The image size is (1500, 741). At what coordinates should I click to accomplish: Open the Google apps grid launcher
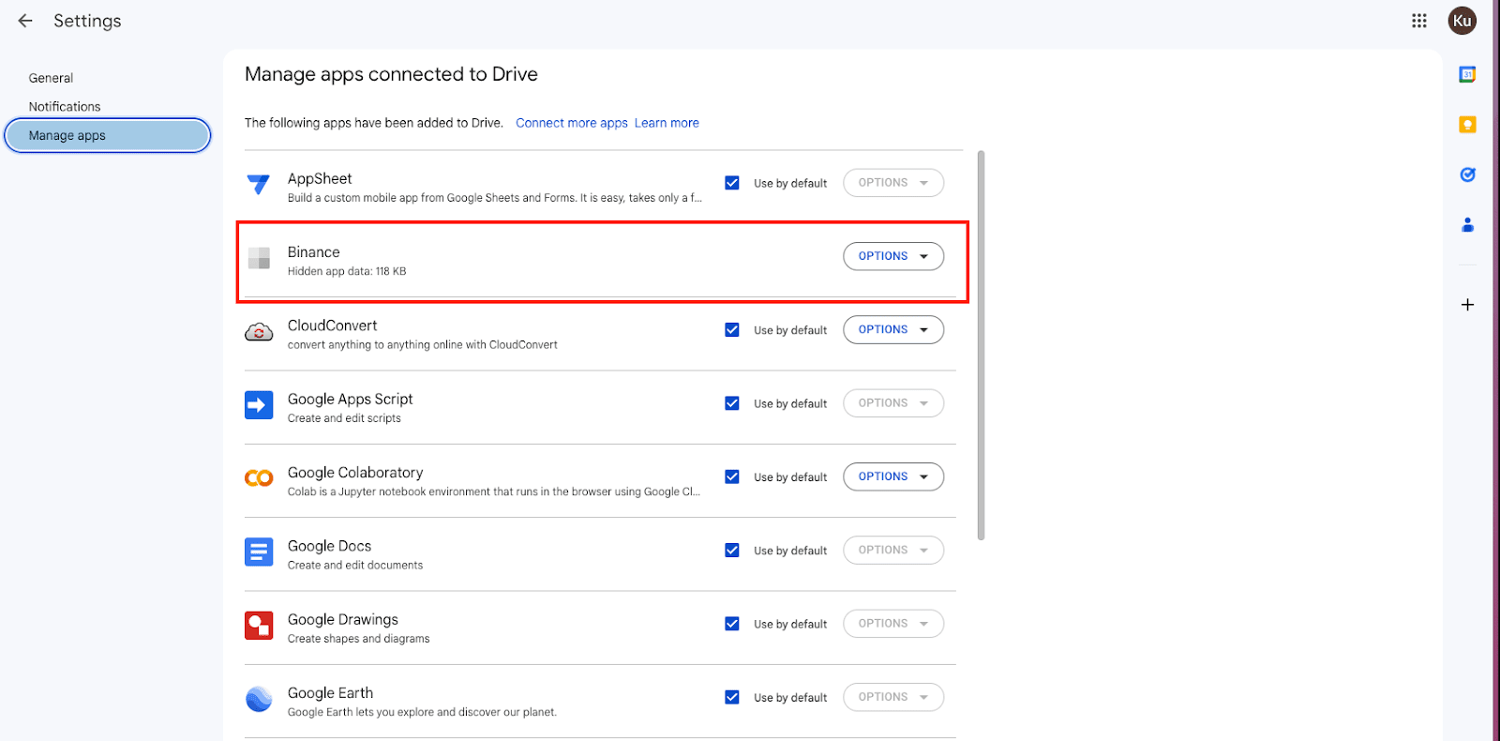[x=1419, y=21]
